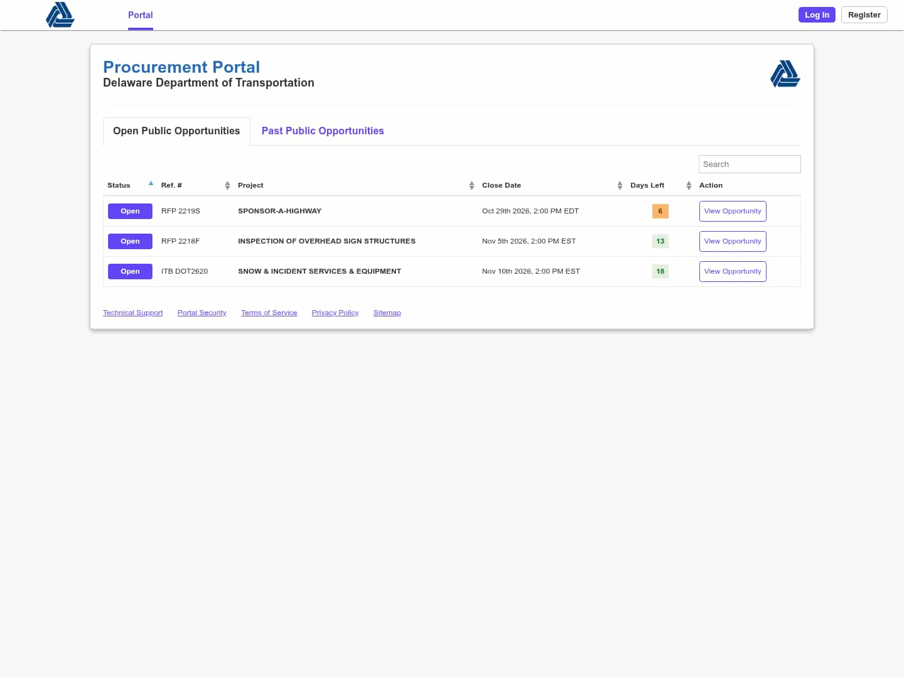Select the RFP 2218F reference cell

click(x=181, y=242)
